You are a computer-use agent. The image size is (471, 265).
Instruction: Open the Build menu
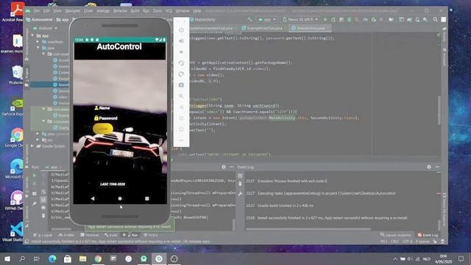(x=135, y=11)
